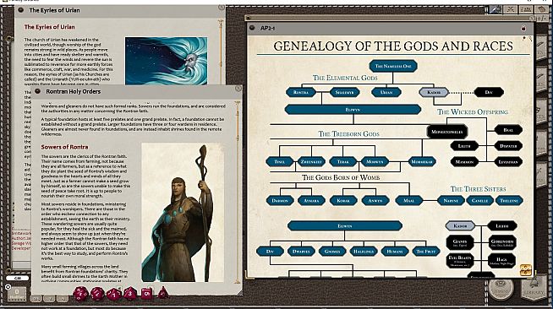Roll the d8 die showing a 3
553x309 pixels.
(x=129, y=294)
